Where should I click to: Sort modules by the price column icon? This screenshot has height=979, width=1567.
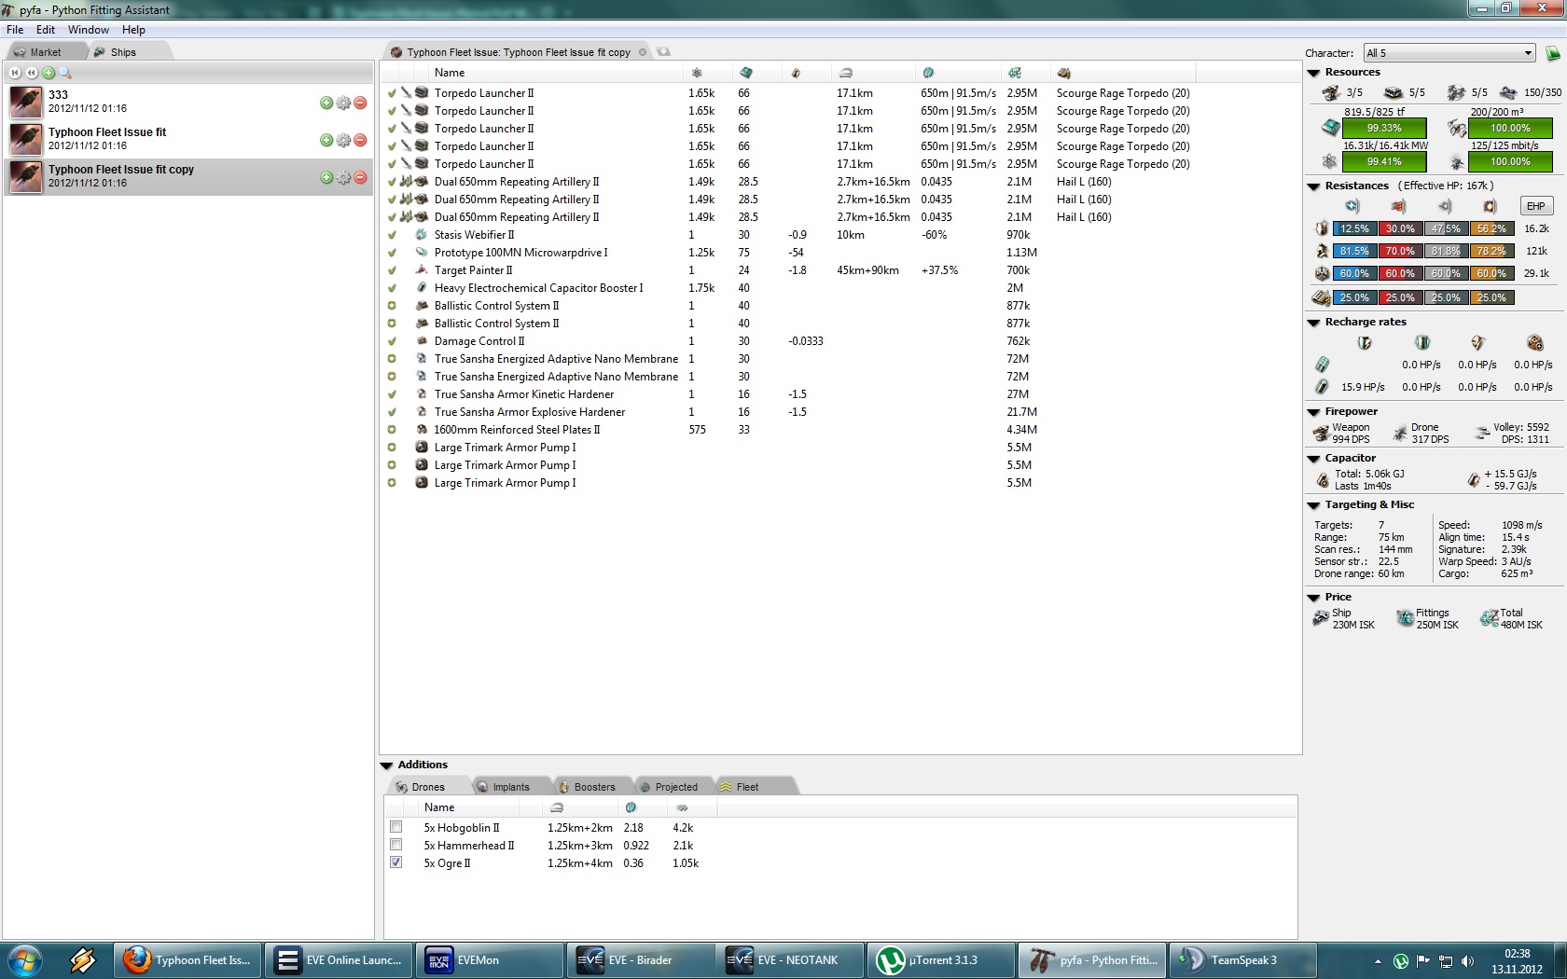click(1015, 73)
